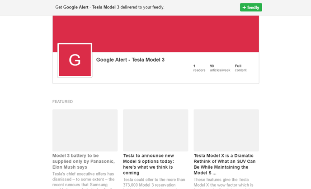Open the Model 3 battery article thumbnail
This screenshot has height=189, width=311.
[85, 130]
